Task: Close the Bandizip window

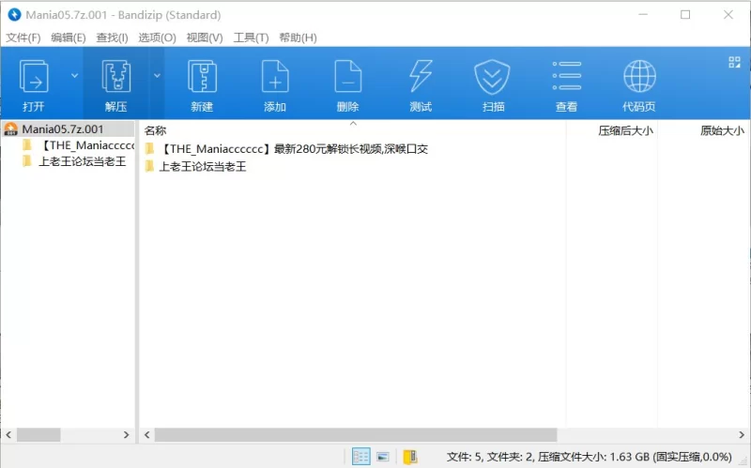Action: tap(728, 15)
